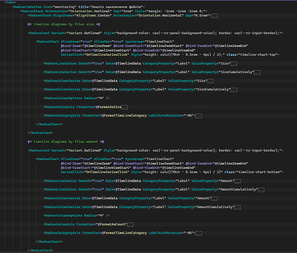Click the Gap="1rem" attribute
This screenshot has height=253, width=297.
(123, 11)
